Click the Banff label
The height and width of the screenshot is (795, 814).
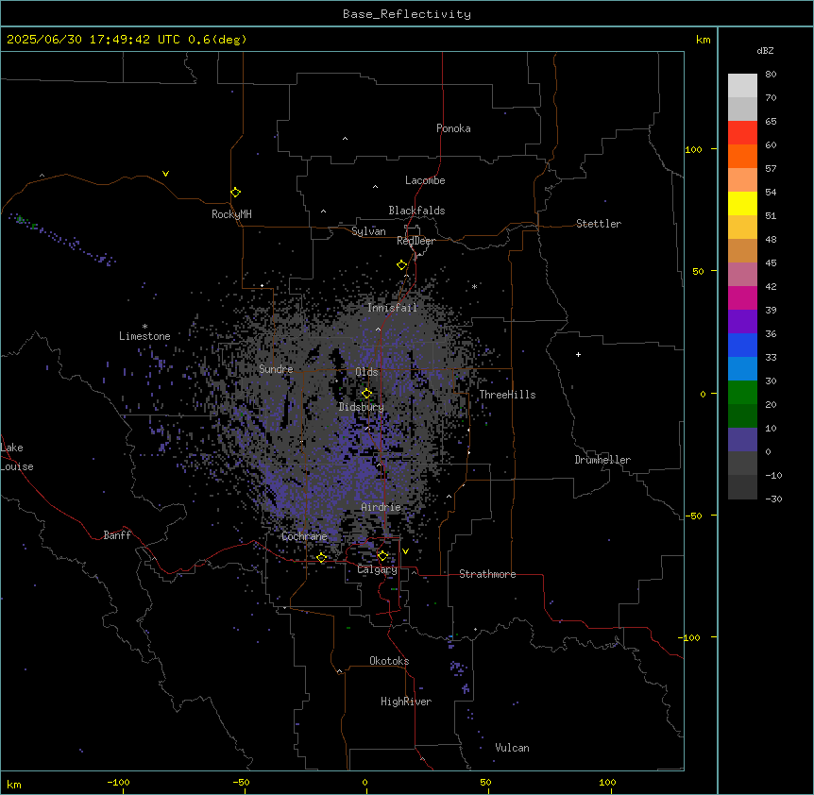[x=117, y=535]
